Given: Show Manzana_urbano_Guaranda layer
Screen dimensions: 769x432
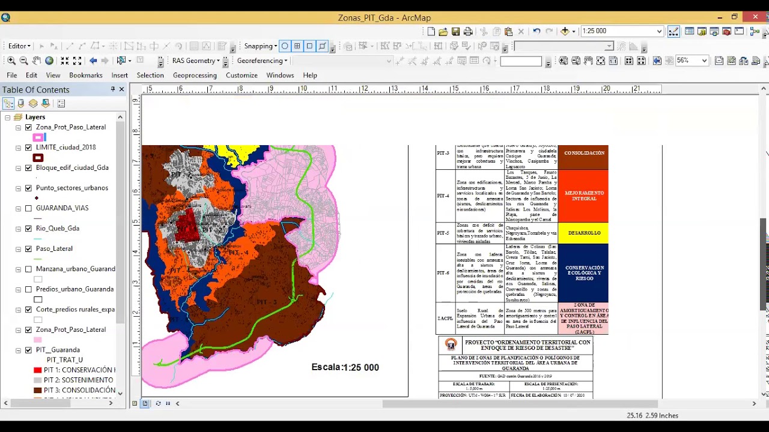Looking at the screenshot, I should (28, 269).
